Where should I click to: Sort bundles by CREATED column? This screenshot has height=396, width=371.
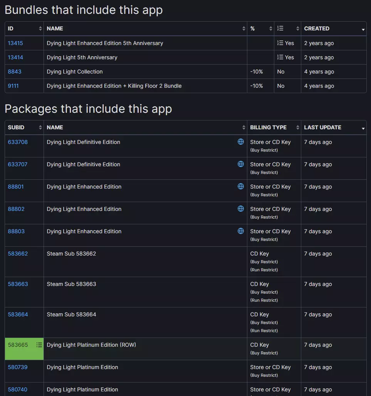pos(334,28)
